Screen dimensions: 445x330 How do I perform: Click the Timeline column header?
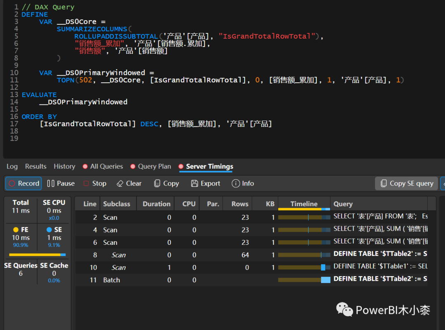pyautogui.click(x=304, y=204)
